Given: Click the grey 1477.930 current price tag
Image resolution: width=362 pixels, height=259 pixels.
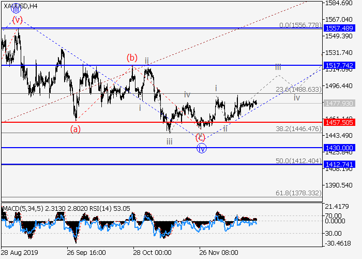Looking at the screenshot, I should (x=339, y=103).
